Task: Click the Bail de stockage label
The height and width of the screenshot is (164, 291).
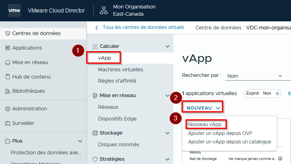Action: pos(203,159)
